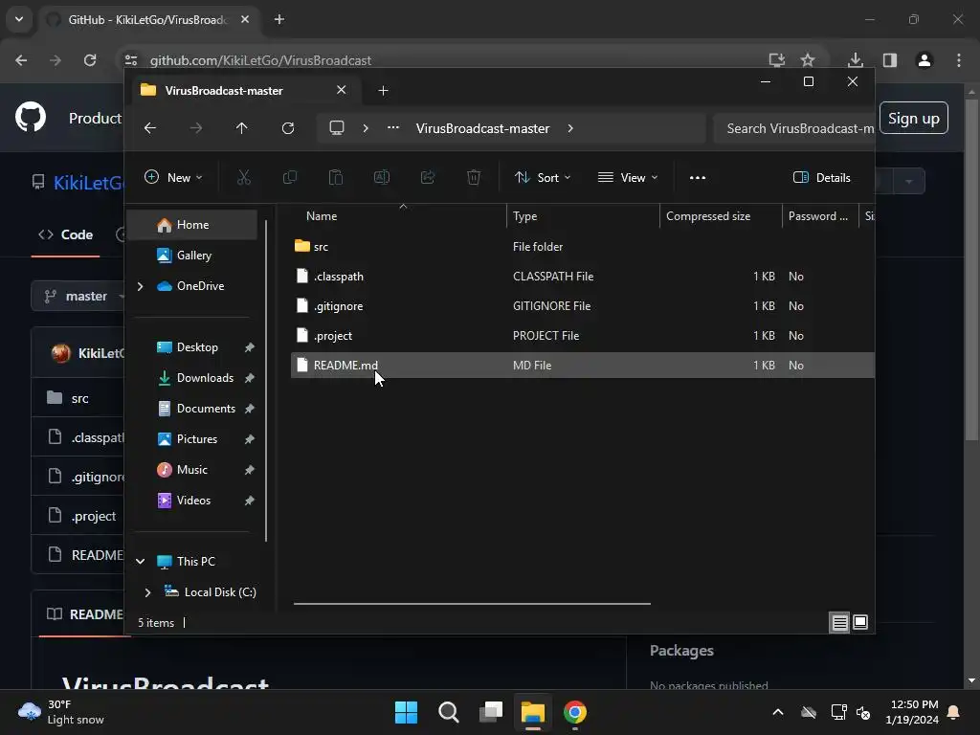
Task: Sort by Compressed size column header
Action: 721,216
